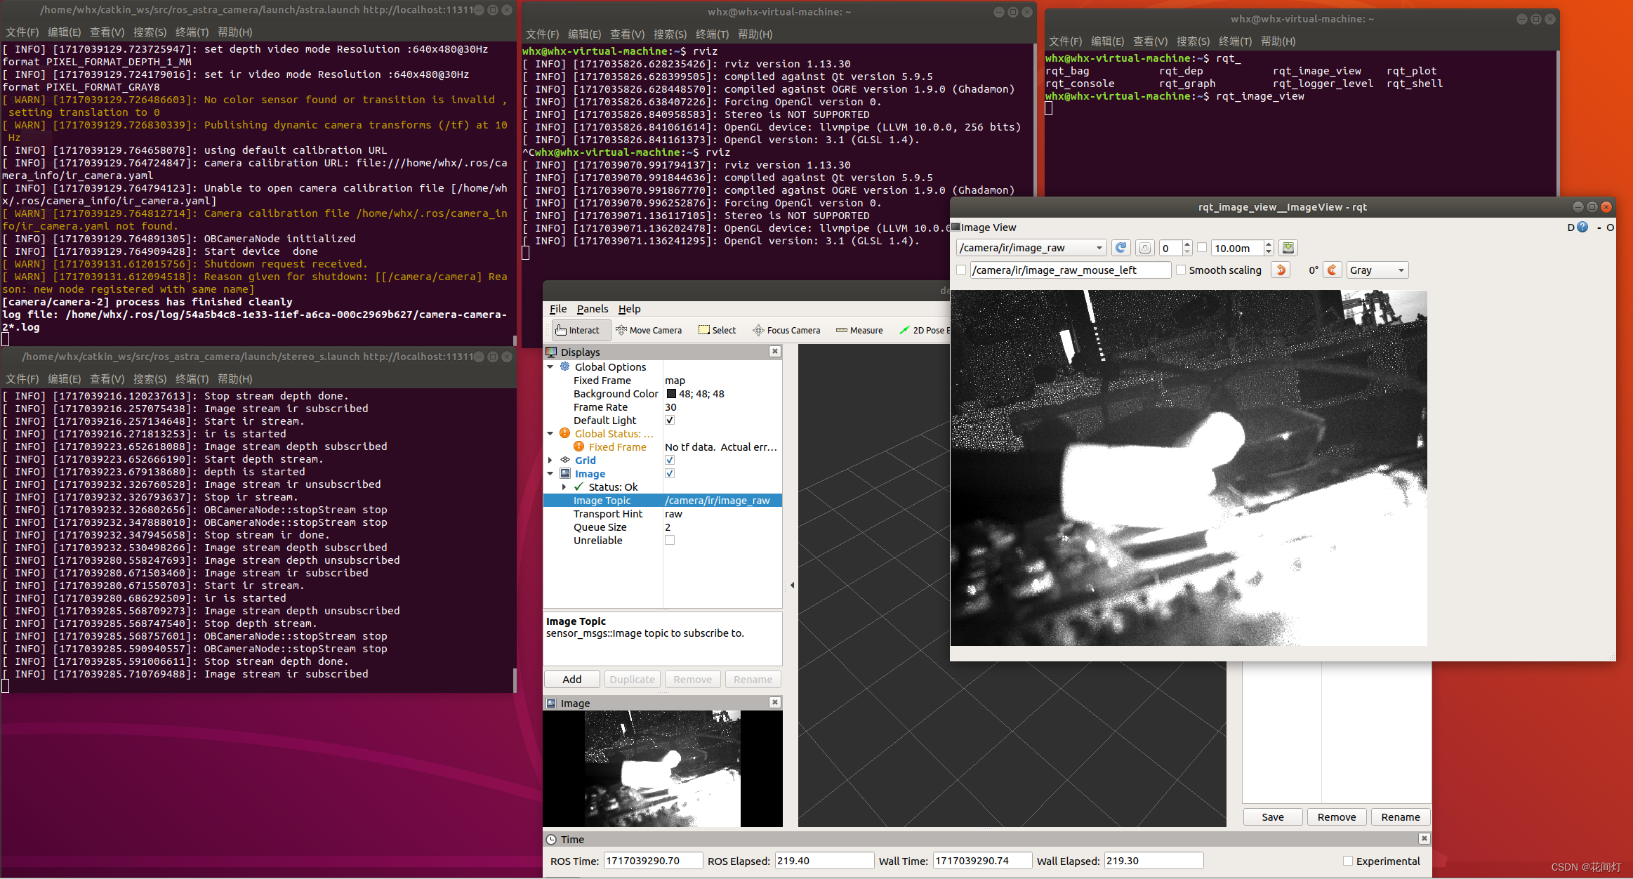Open the rviz File menu
1633x879 pixels.
[557, 309]
